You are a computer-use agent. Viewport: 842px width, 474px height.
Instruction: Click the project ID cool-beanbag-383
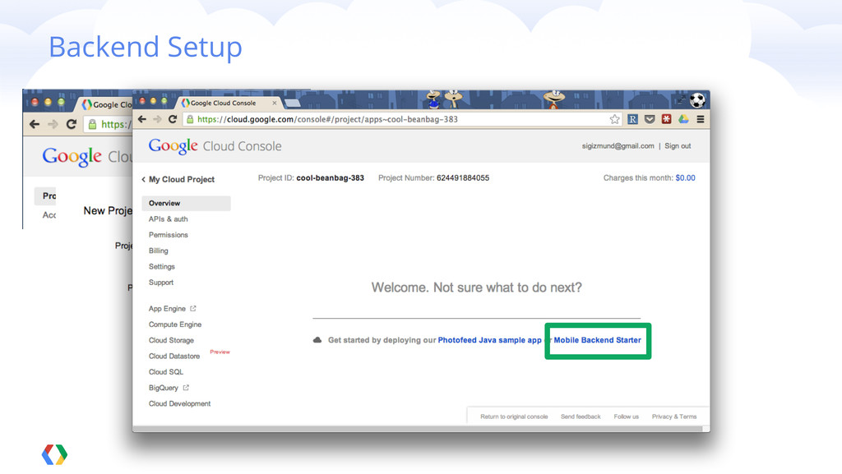331,178
